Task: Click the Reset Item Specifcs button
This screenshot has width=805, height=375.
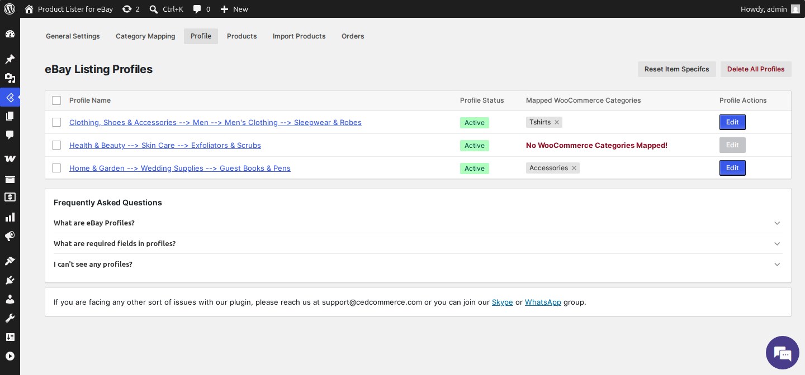Action: [677, 69]
